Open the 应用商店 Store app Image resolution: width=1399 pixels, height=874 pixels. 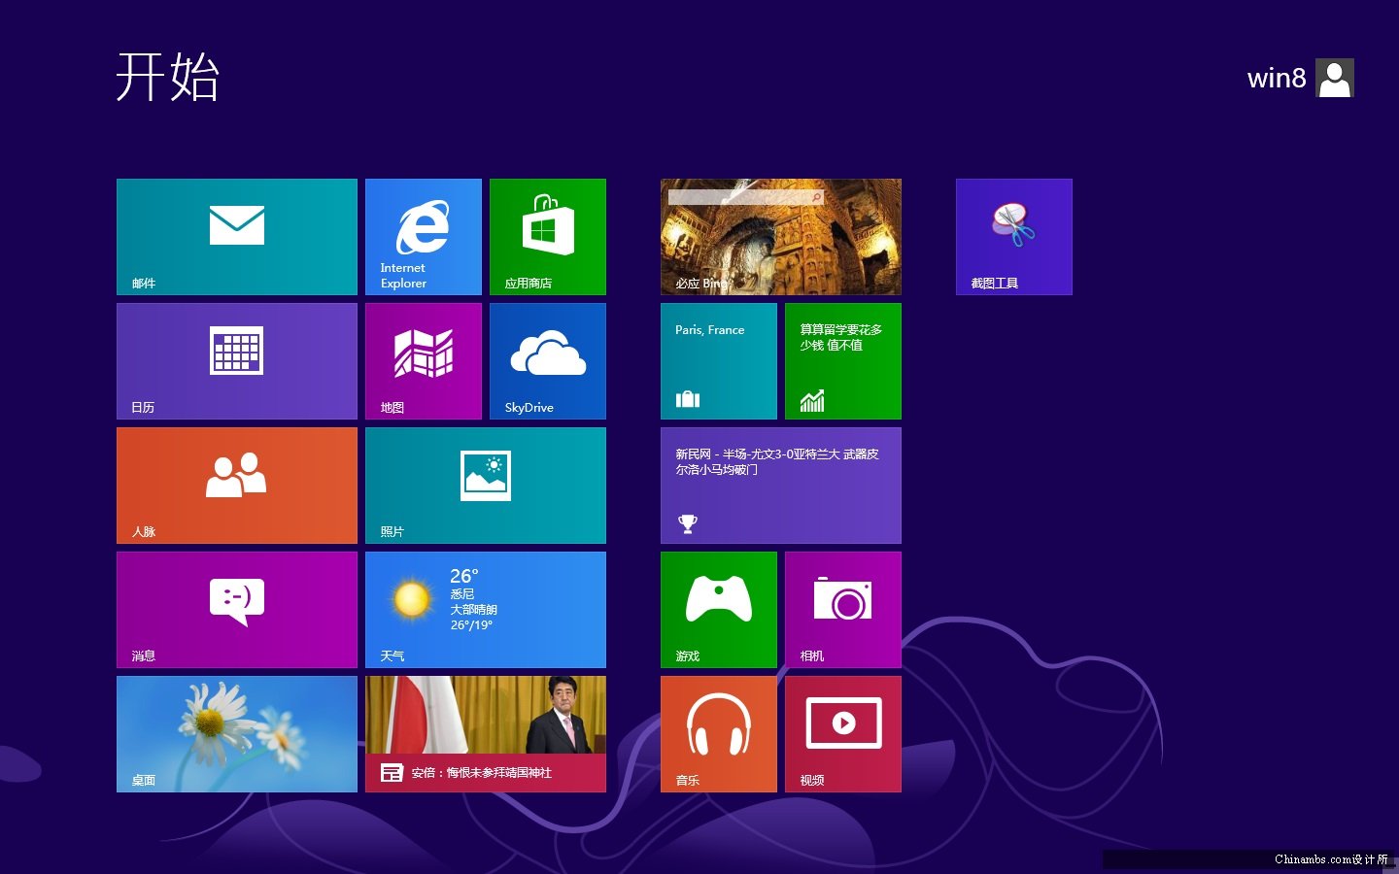[x=547, y=236]
